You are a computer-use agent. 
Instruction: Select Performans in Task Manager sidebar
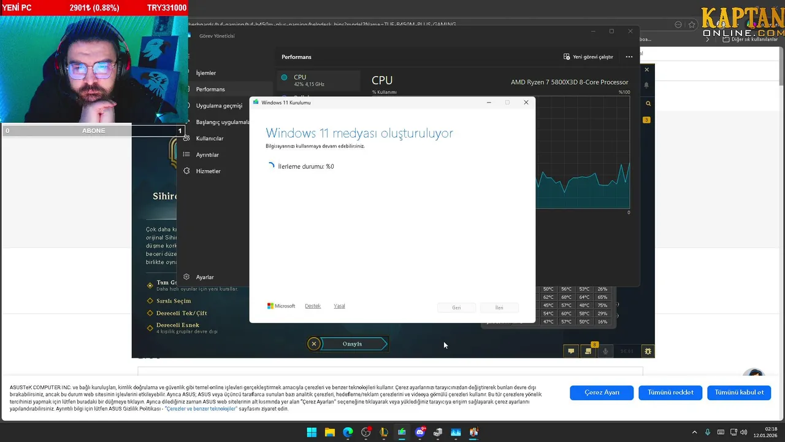pyautogui.click(x=210, y=90)
